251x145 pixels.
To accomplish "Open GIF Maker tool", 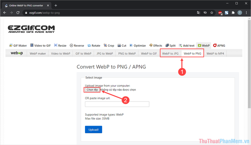I will (18, 46).
